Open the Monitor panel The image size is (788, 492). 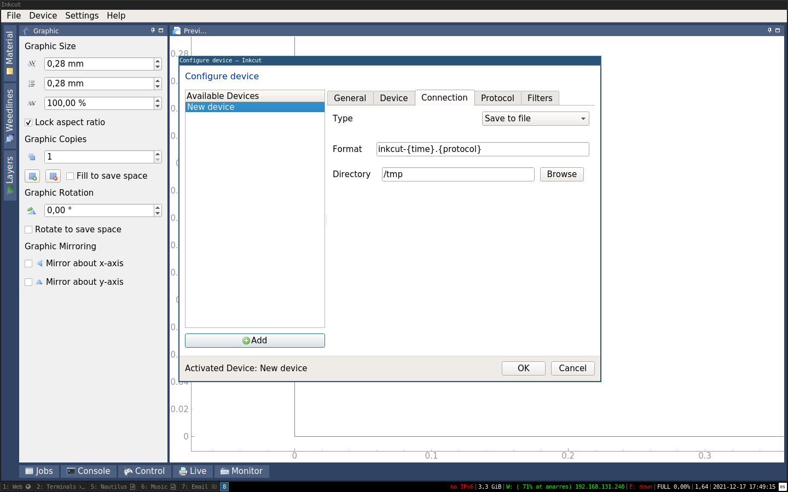(x=241, y=471)
